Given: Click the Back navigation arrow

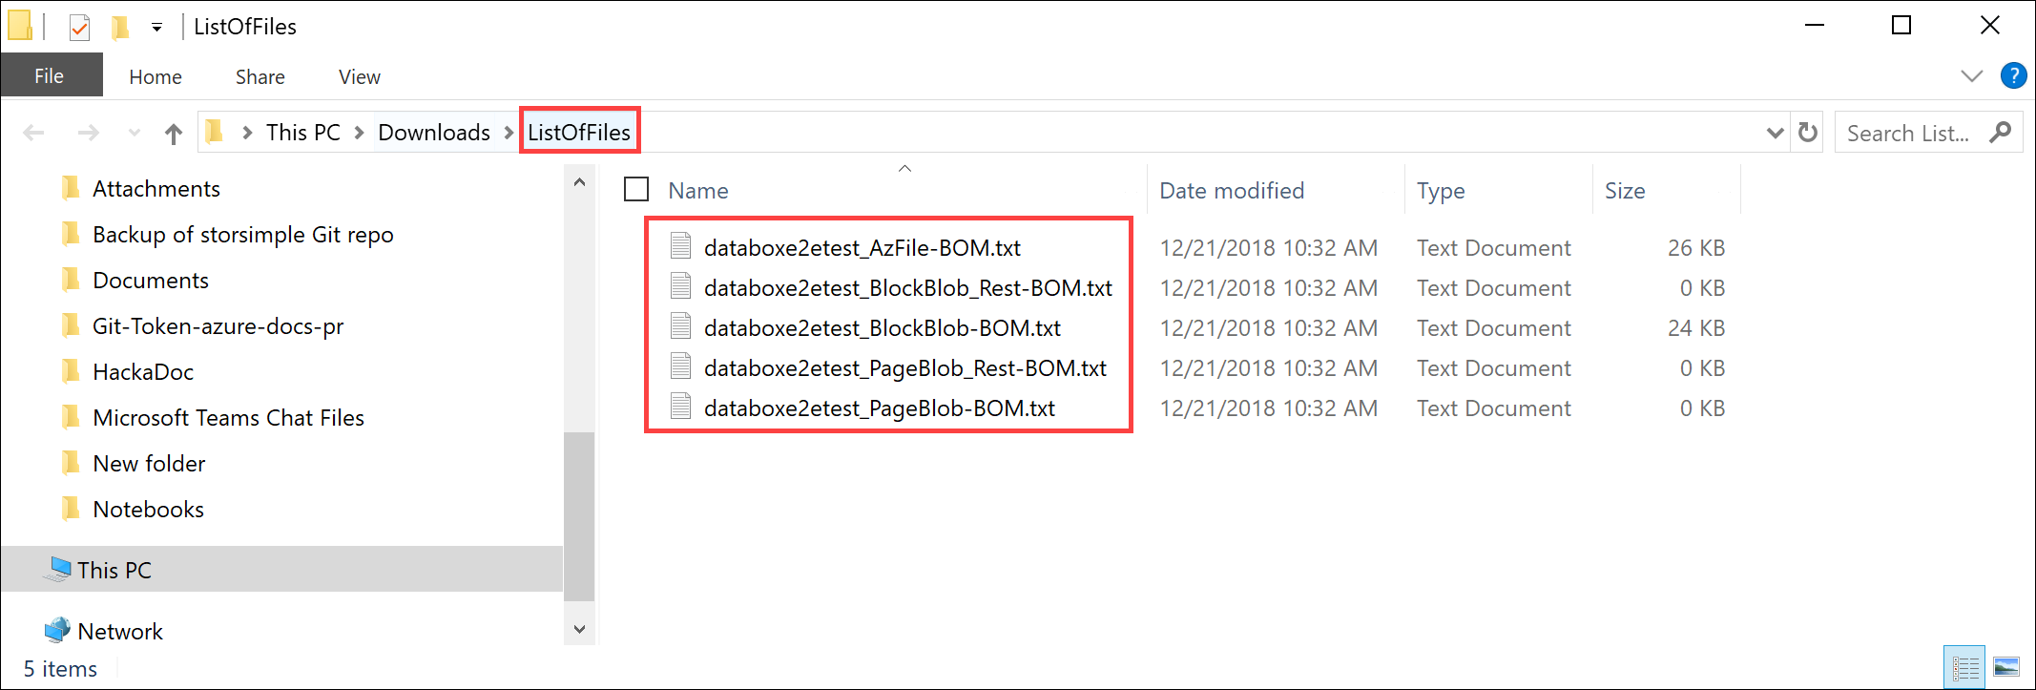Looking at the screenshot, I should 34,132.
